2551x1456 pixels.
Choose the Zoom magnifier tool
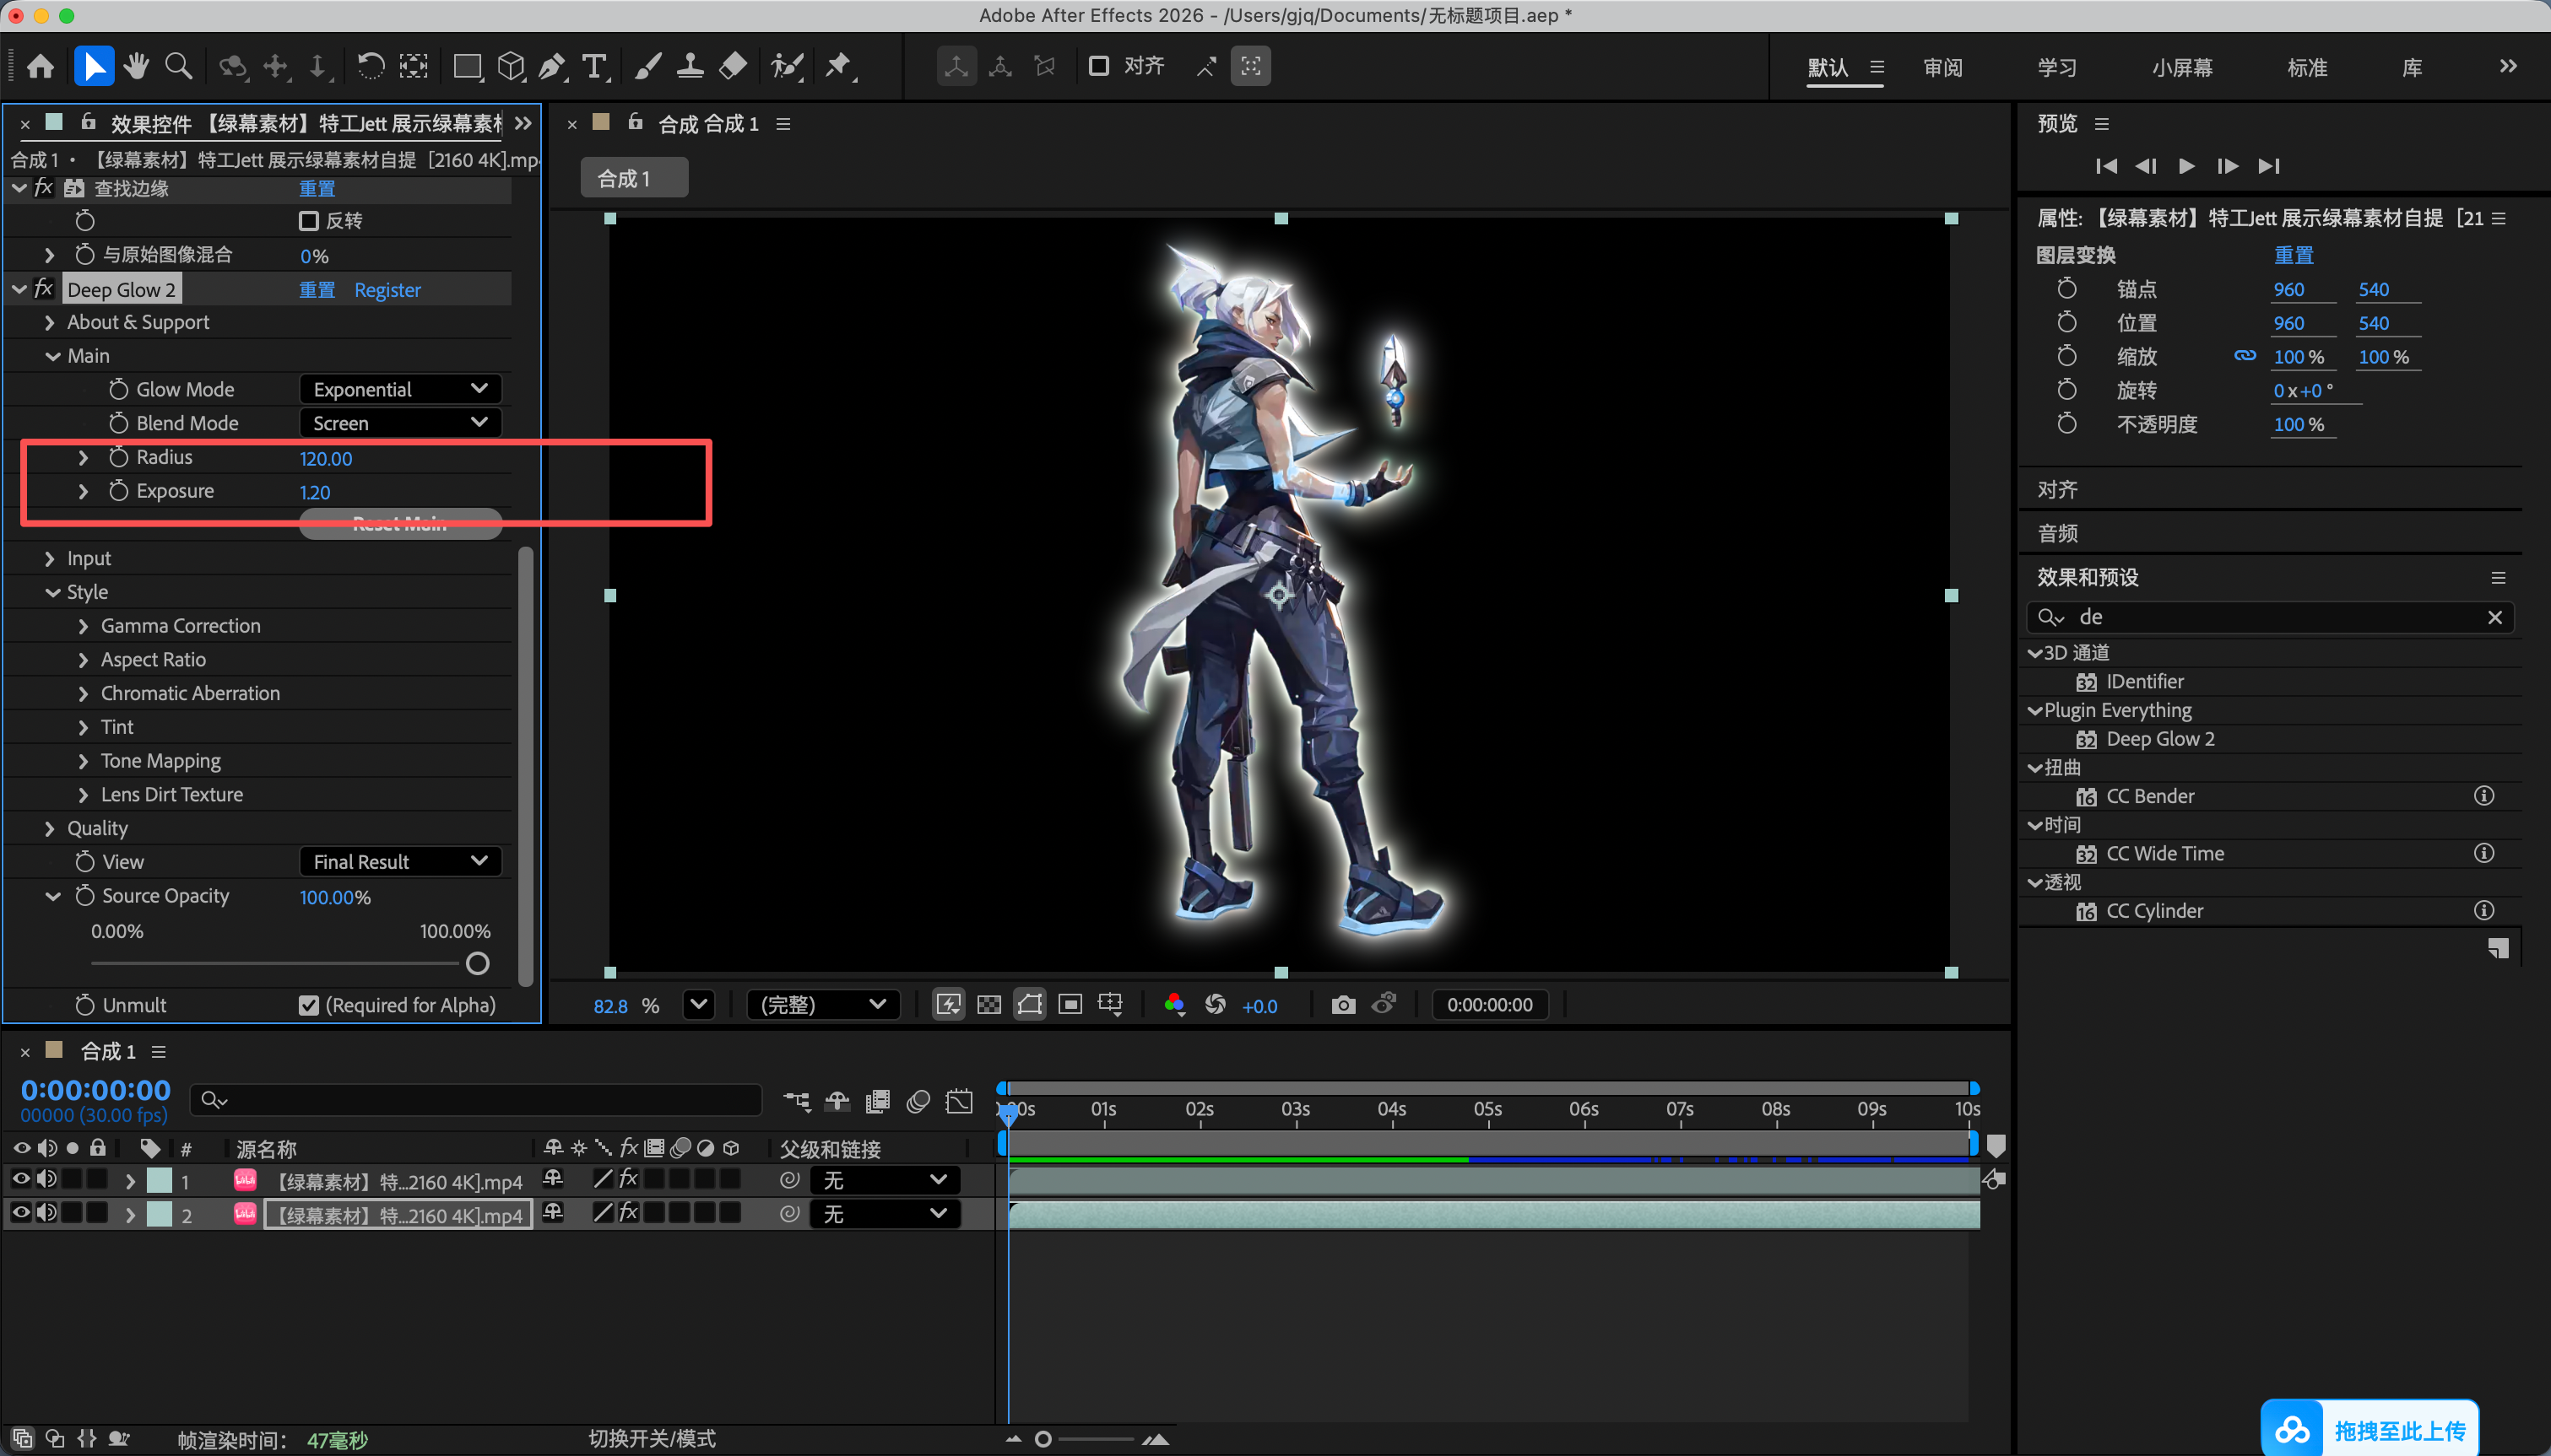tap(178, 67)
